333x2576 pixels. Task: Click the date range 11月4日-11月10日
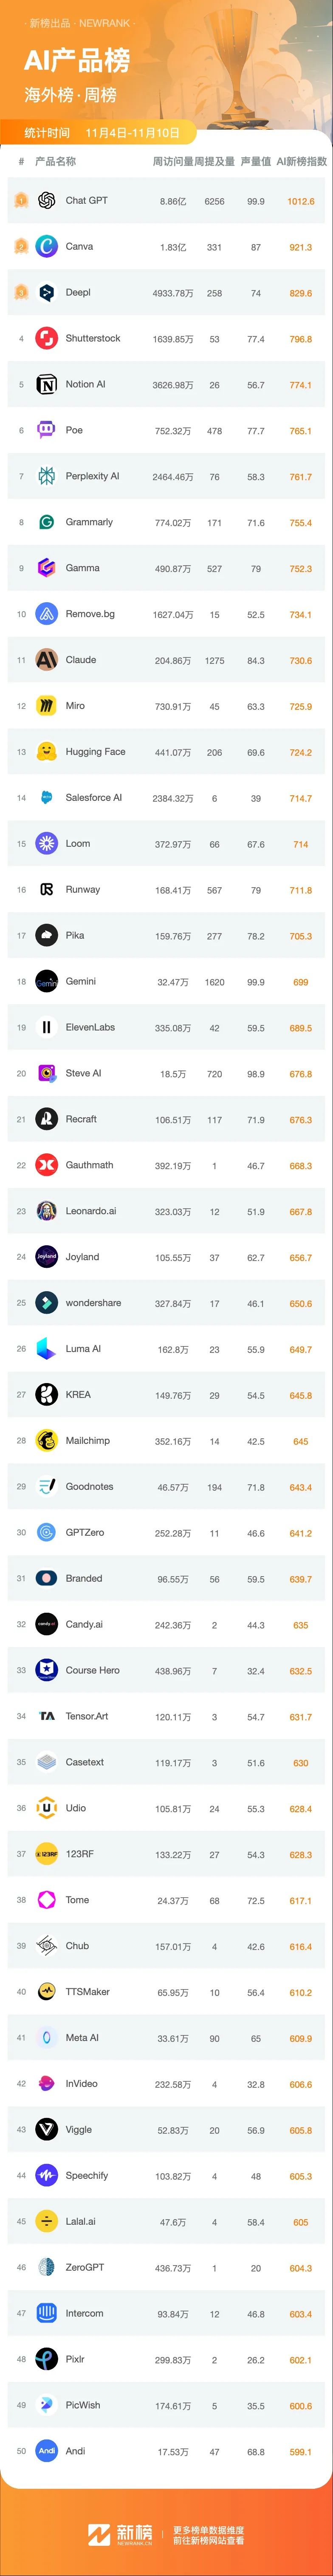point(132,133)
